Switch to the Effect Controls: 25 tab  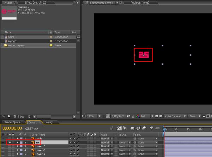[36, 2]
